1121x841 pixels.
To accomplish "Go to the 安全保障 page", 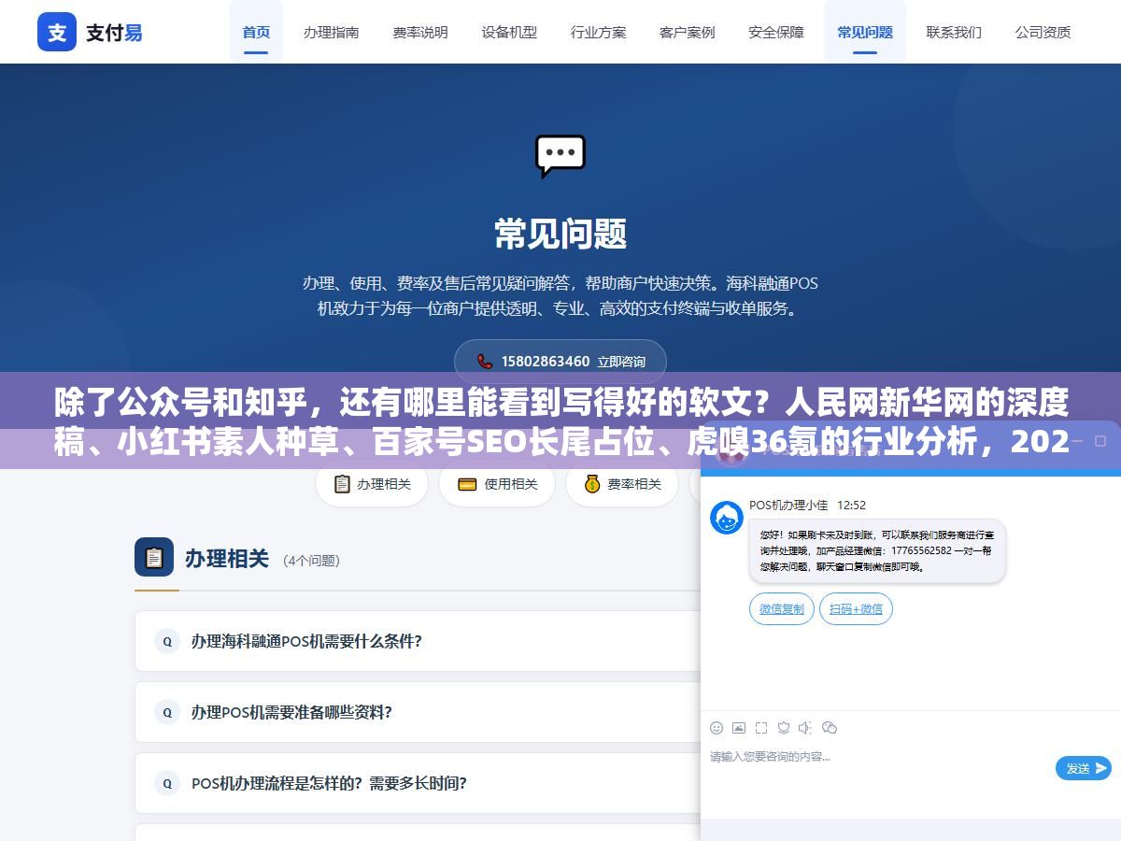I will click(776, 32).
